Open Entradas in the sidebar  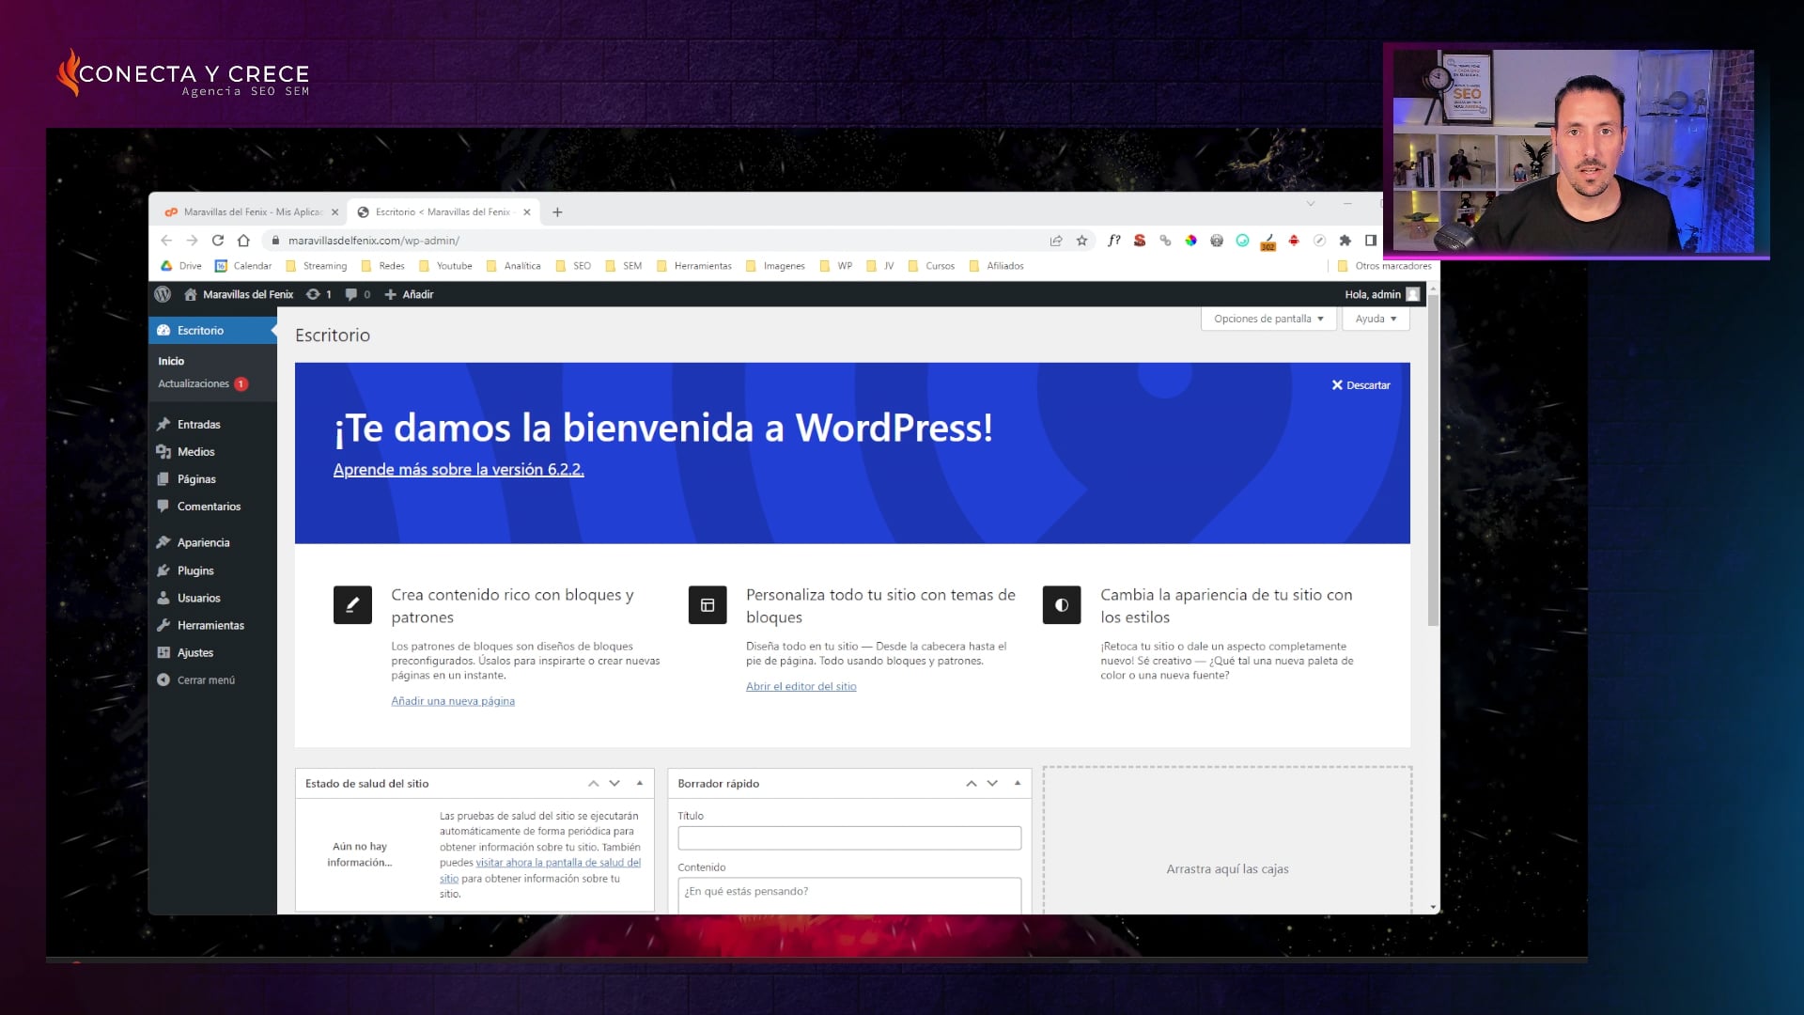[x=198, y=425]
